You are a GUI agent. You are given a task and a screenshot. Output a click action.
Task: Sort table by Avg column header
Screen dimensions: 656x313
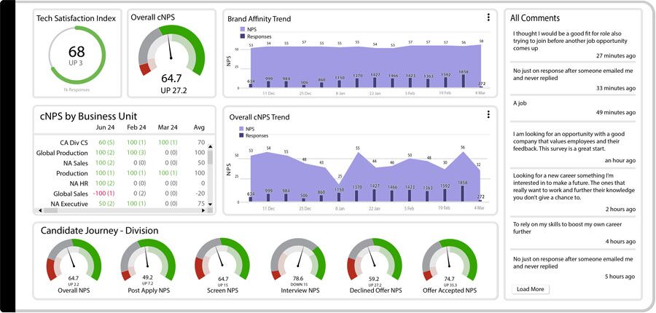[200, 127]
